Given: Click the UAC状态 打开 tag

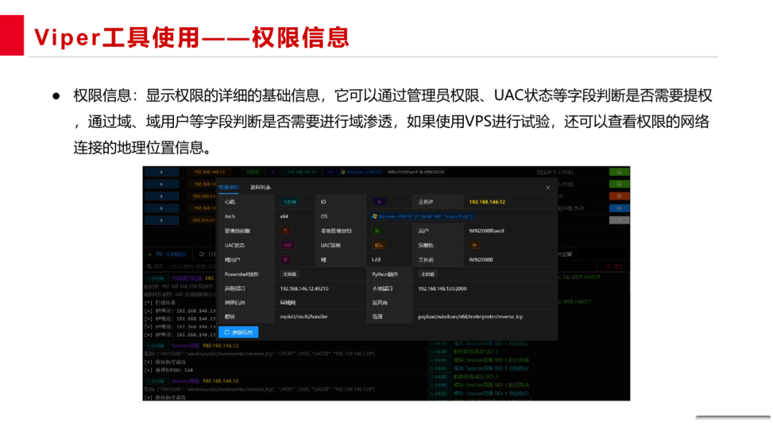Looking at the screenshot, I should pos(288,245).
